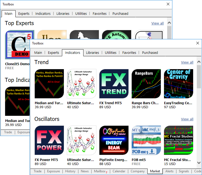The height and width of the screenshot is (175, 202).
Task: Open the Center of Gravity EasyTrading icon
Action: [179, 84]
